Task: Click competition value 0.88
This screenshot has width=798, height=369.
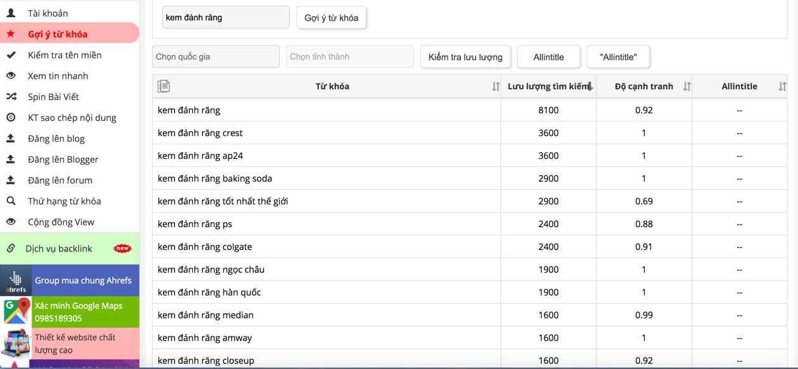Action: [644, 224]
